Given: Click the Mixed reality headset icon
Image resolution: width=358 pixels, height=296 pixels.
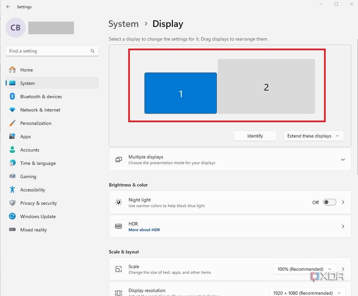Looking at the screenshot, I should point(12,229).
